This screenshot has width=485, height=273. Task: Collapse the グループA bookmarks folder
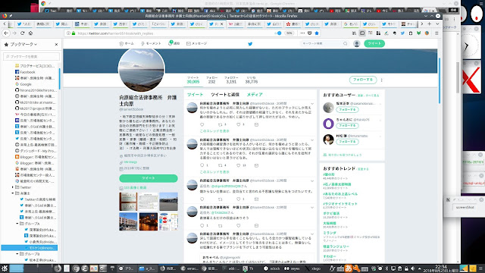[17, 224]
